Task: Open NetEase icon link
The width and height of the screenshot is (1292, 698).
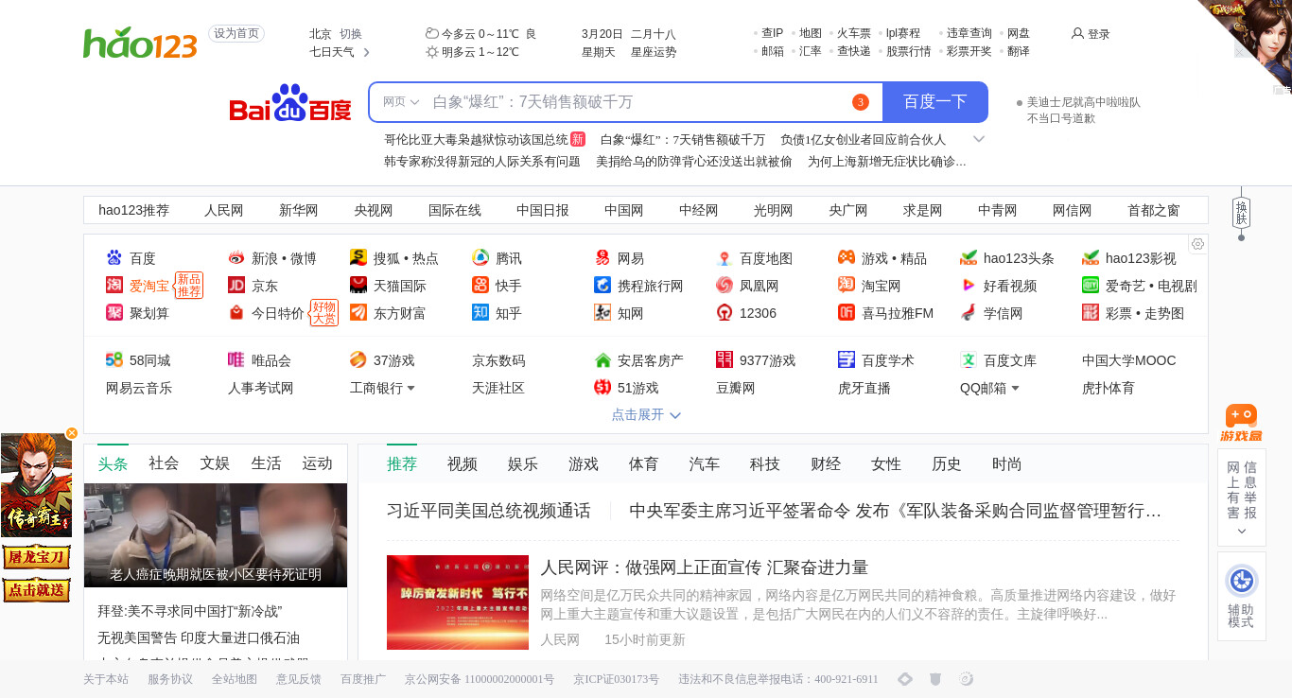Action: click(602, 258)
